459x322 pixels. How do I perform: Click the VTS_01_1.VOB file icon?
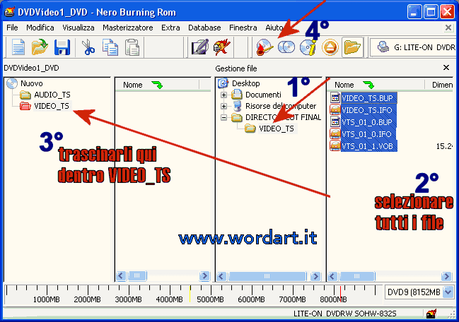(335, 145)
